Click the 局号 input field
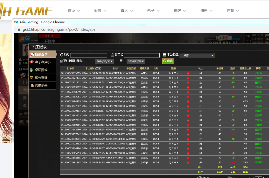This screenshot has width=269, height=178. 89,55
